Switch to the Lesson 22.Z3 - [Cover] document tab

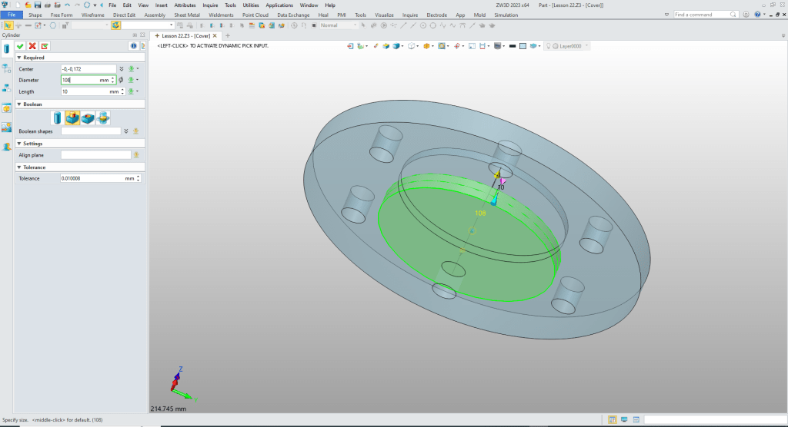(x=185, y=36)
